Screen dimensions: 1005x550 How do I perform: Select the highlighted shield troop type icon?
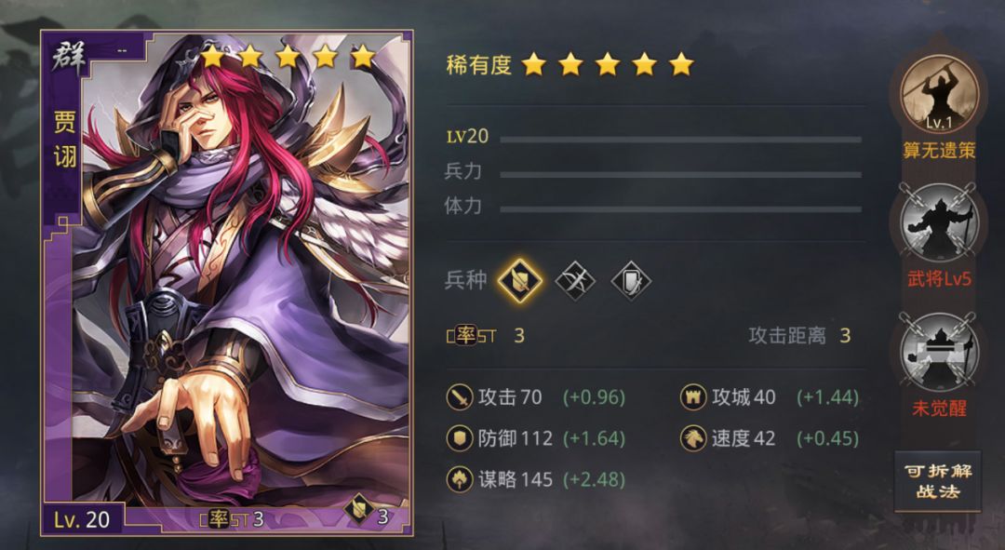pyautogui.click(x=520, y=280)
